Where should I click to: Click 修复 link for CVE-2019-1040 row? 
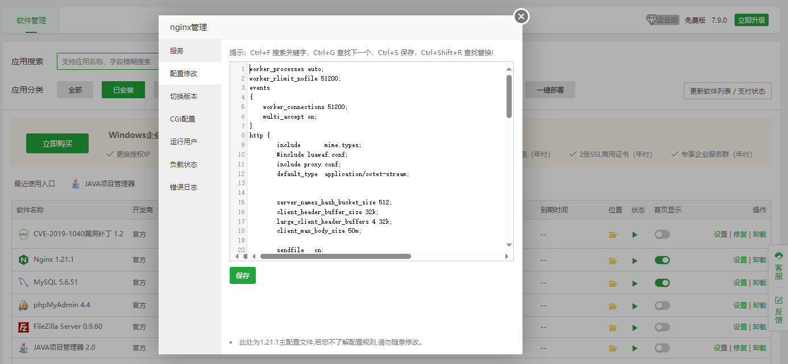click(x=740, y=234)
